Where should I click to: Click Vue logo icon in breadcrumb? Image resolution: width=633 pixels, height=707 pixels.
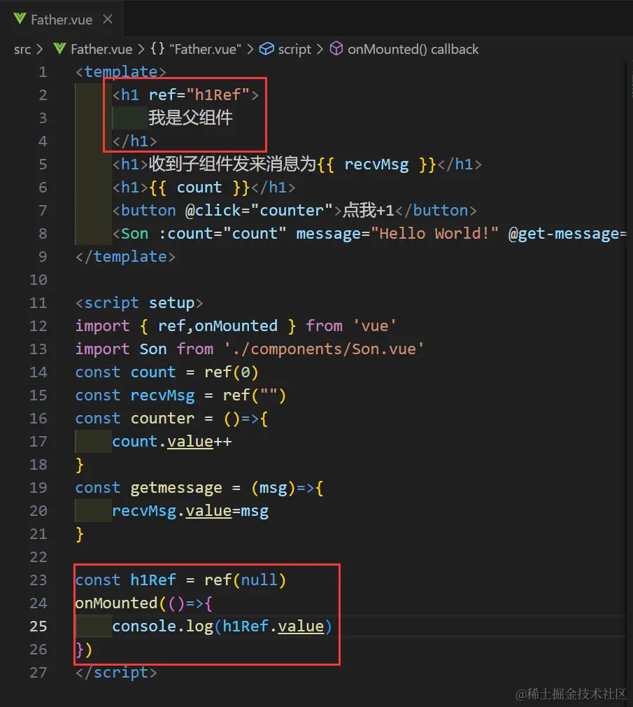pyautogui.click(x=59, y=49)
